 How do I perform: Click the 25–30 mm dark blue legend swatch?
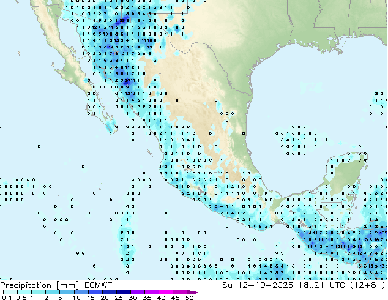click(123, 292)
